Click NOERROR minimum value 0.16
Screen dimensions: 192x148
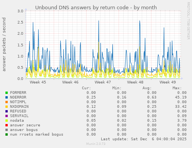click(x=122, y=97)
